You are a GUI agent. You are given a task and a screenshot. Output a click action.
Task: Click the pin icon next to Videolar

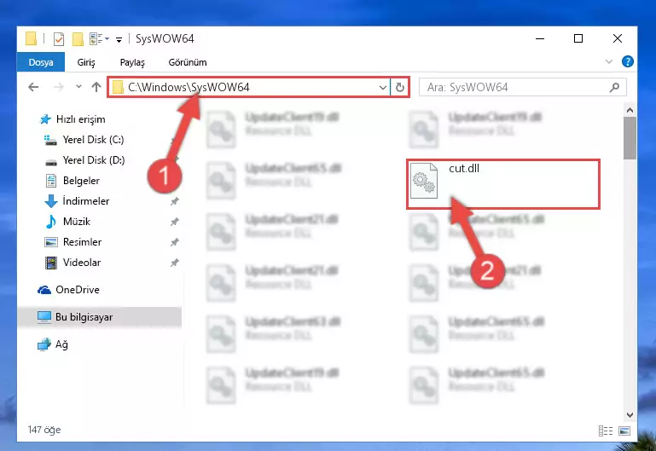pos(175,263)
